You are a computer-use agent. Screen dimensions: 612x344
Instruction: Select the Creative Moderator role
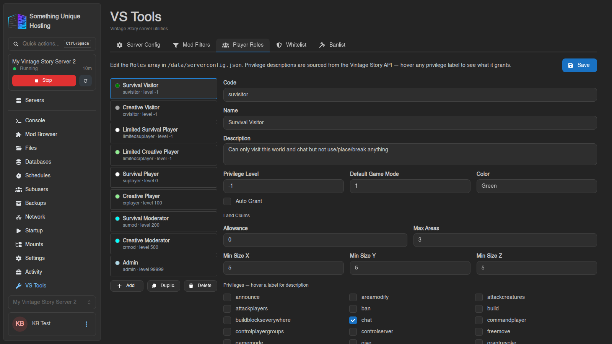tap(164, 244)
